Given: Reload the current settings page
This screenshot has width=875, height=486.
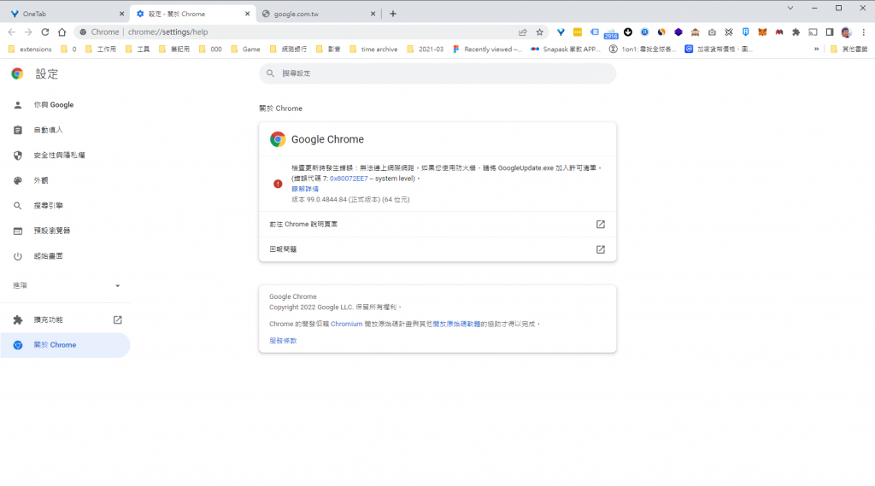Looking at the screenshot, I should click(45, 32).
